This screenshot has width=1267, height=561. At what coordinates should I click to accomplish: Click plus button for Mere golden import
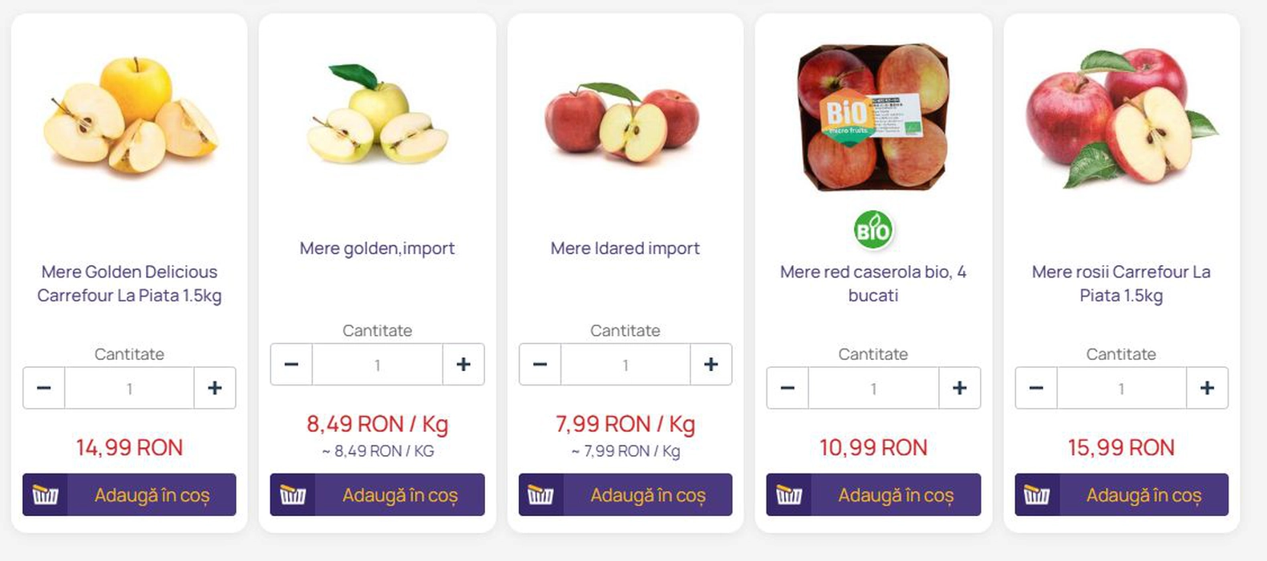[x=463, y=365]
